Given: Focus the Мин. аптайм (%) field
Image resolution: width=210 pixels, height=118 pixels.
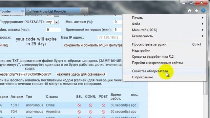Looking at the screenshot, I should (118, 22).
